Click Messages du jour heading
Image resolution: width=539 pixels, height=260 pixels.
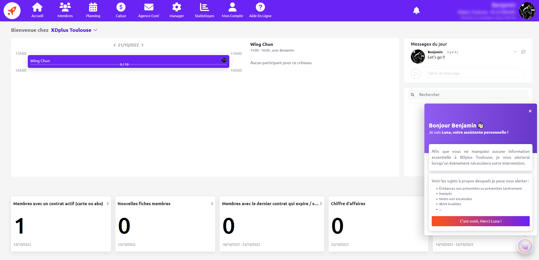(429, 44)
